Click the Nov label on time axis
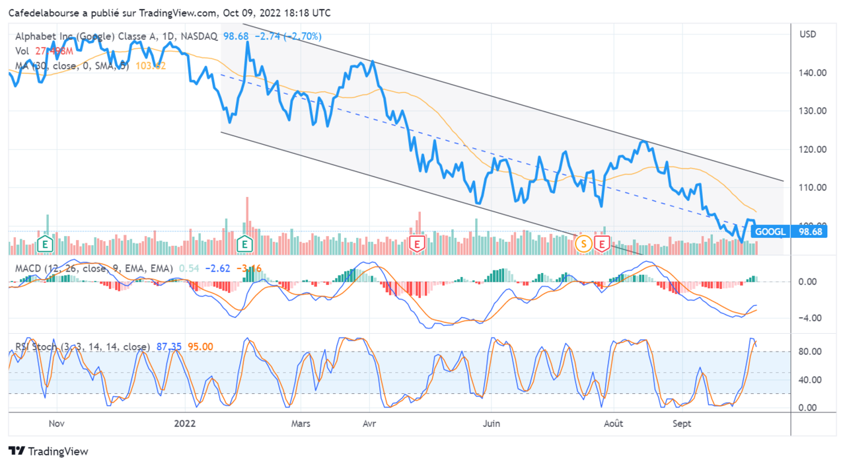This screenshot has height=466, width=845. [x=57, y=424]
